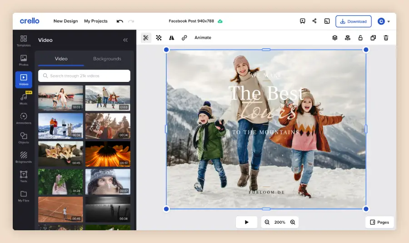
Task: Click the duplicate icon
Action: 373,38
